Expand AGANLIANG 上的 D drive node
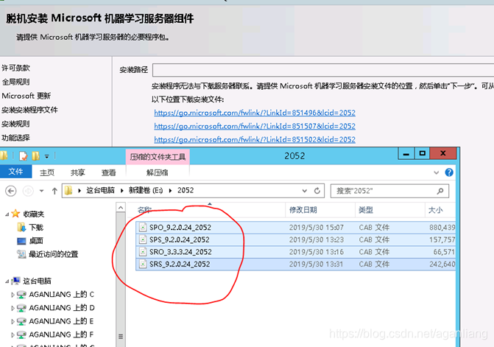This screenshot has width=494, height=347. click(x=13, y=308)
